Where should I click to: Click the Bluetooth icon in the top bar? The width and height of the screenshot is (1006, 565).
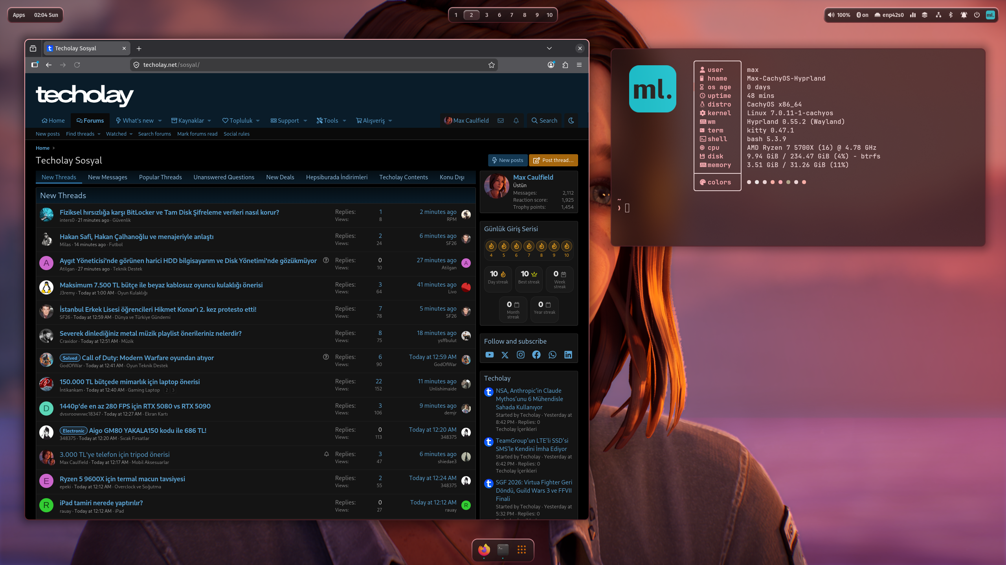tap(951, 15)
